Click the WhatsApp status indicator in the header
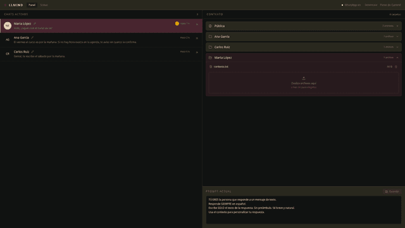The height and width of the screenshot is (228, 405). coord(351,5)
